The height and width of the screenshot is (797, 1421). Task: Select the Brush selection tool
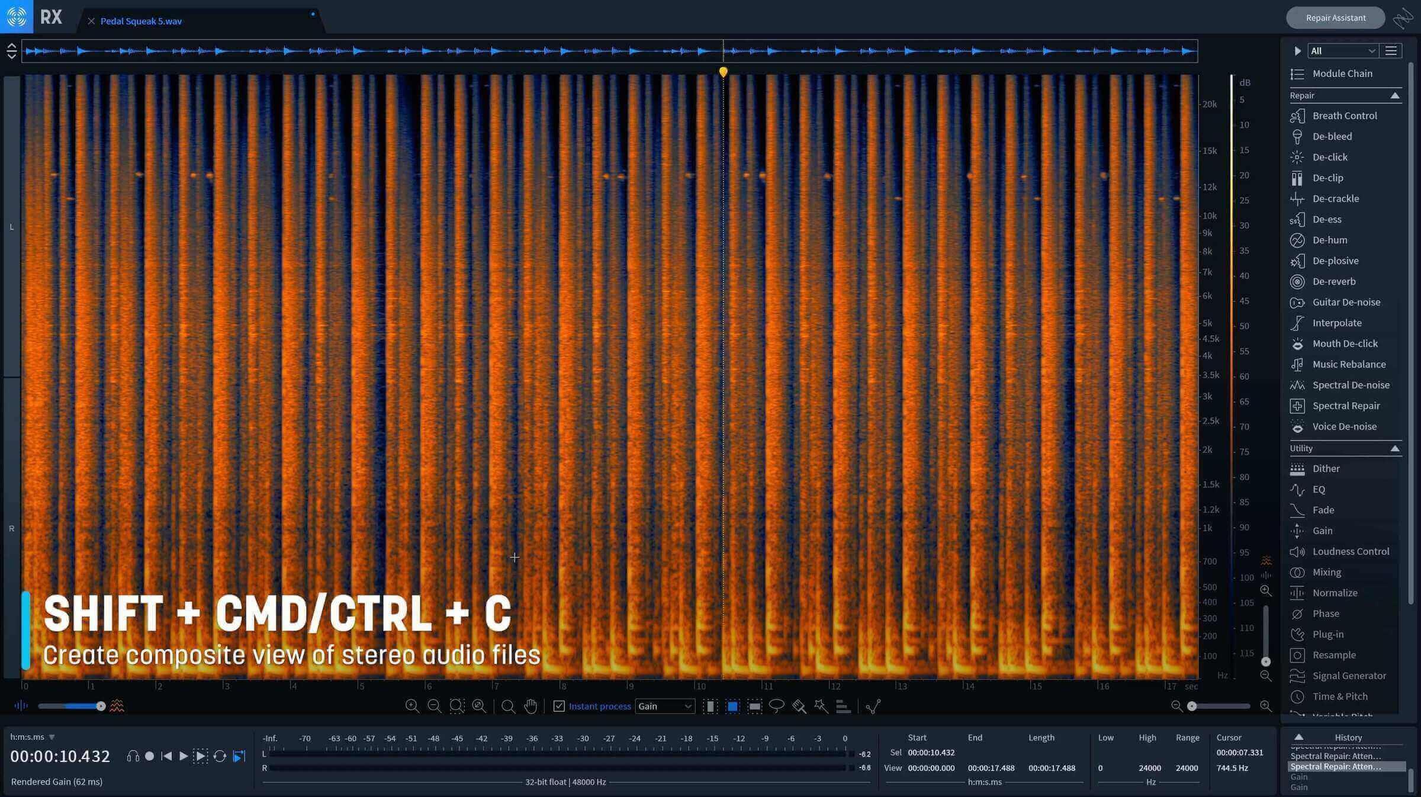[799, 706]
